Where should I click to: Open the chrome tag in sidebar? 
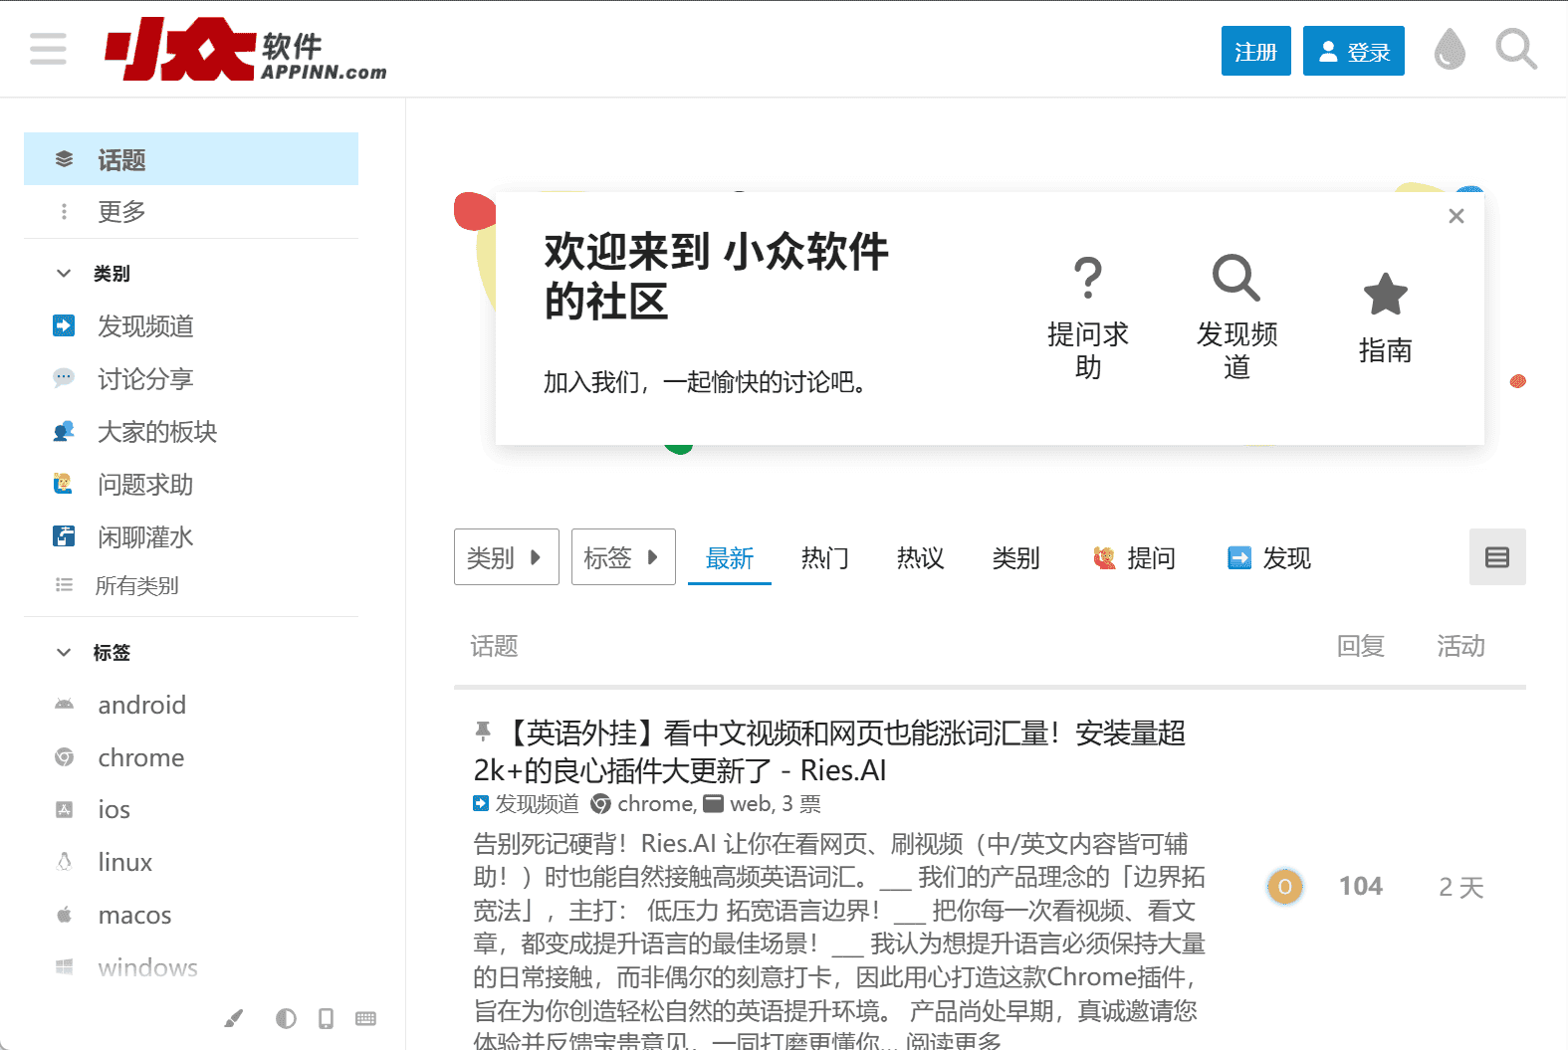pyautogui.click(x=191, y=757)
